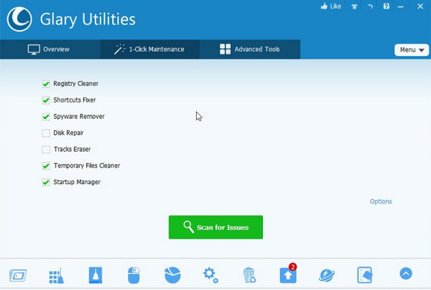This screenshot has height=290, width=431.
Task: Collapse the bottom toolbar with up chevron
Action: point(406,274)
